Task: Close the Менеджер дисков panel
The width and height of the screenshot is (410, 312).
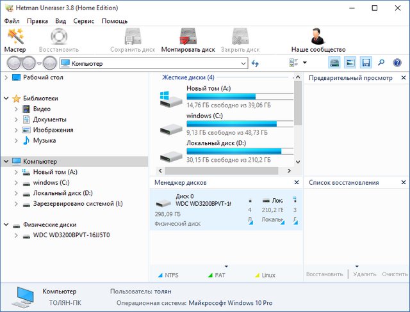Action: click(x=296, y=183)
